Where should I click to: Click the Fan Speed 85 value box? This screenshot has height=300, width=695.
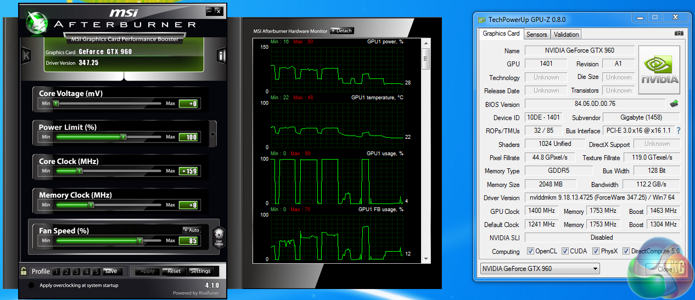click(188, 241)
